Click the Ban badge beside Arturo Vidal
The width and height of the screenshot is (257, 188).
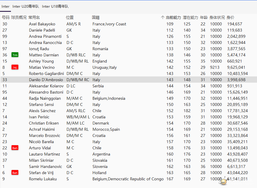click(x=15, y=148)
